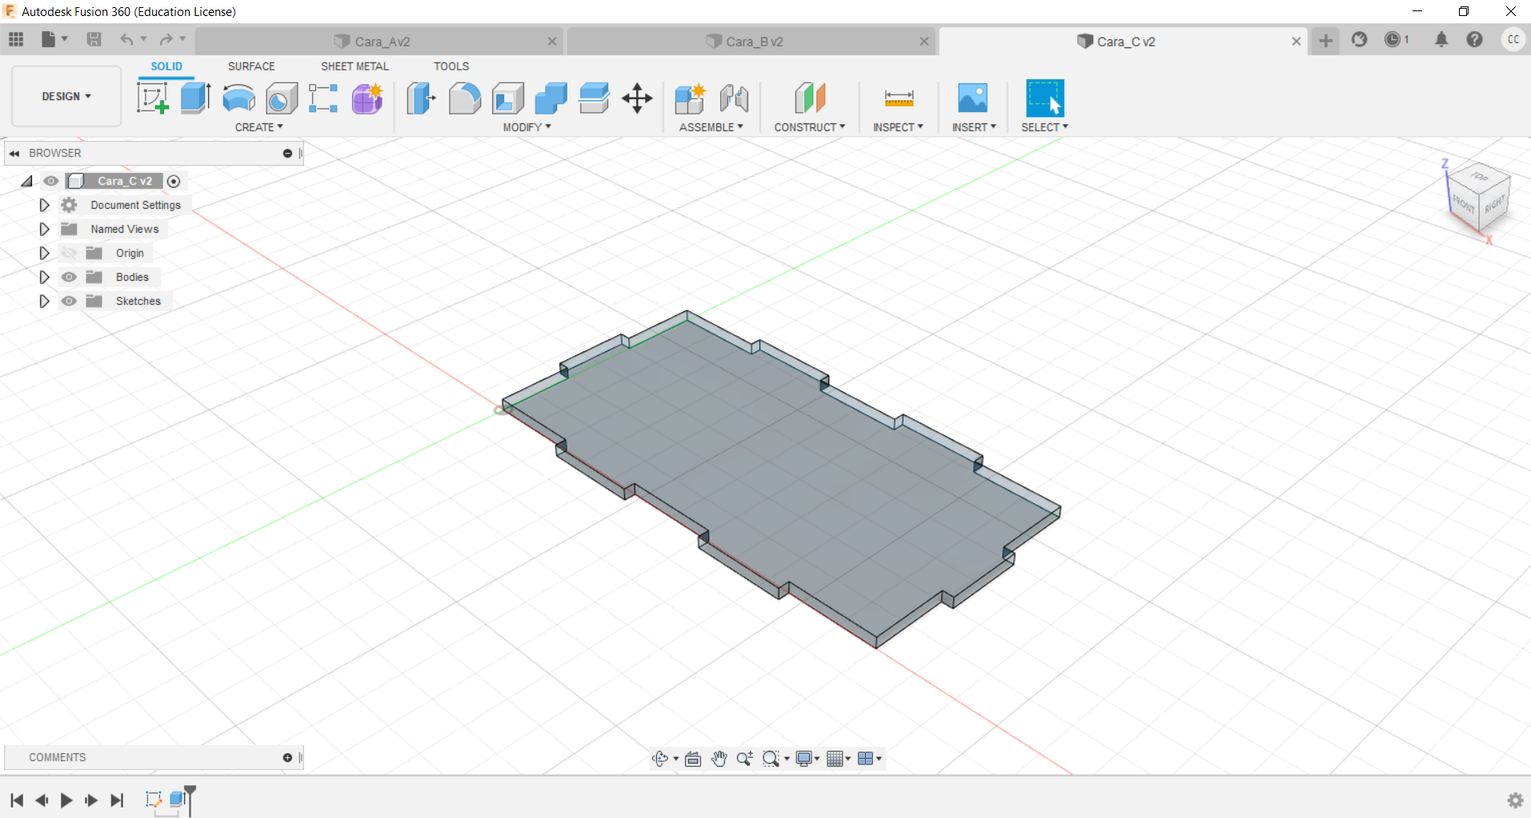Select the Extrude tool
Viewport: 1531px width, 818px height.
pos(195,98)
